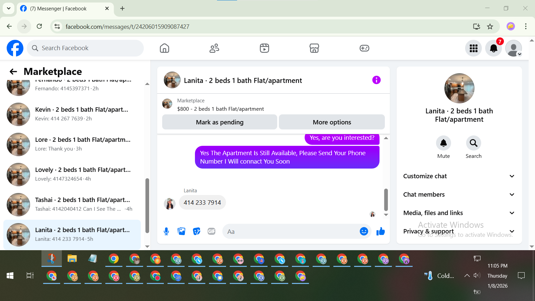Open File Explorer from taskbar
This screenshot has height=301, width=535.
click(72, 259)
